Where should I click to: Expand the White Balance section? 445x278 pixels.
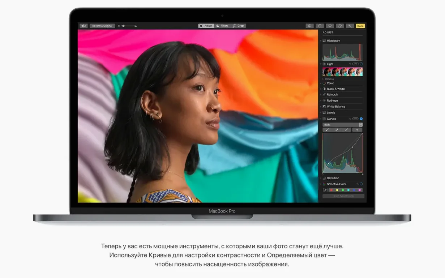(321, 107)
